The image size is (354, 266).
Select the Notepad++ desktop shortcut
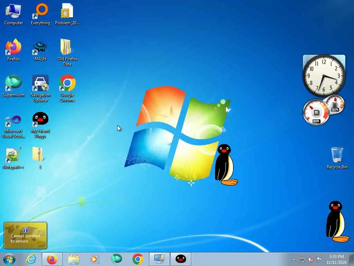[x=13, y=158]
